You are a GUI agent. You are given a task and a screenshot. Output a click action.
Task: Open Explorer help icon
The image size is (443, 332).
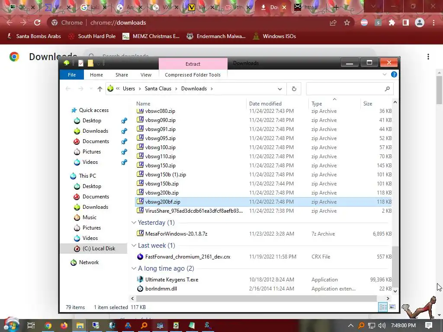[394, 74]
